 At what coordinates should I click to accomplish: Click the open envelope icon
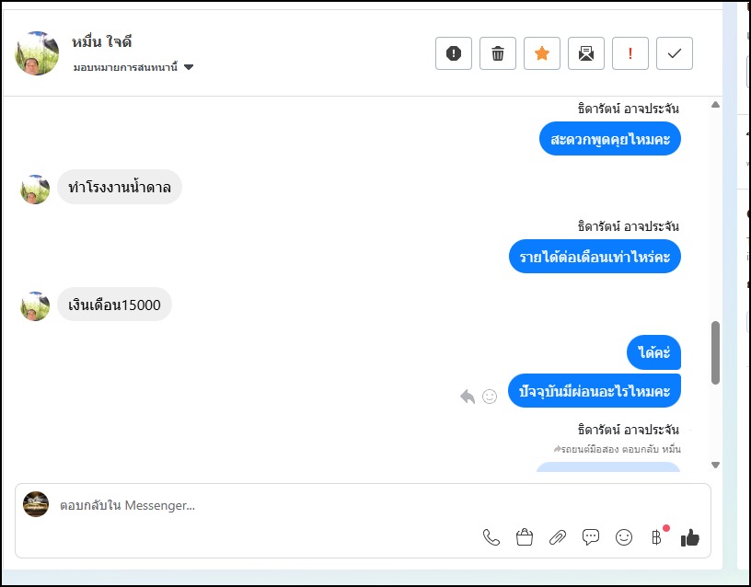click(x=586, y=53)
